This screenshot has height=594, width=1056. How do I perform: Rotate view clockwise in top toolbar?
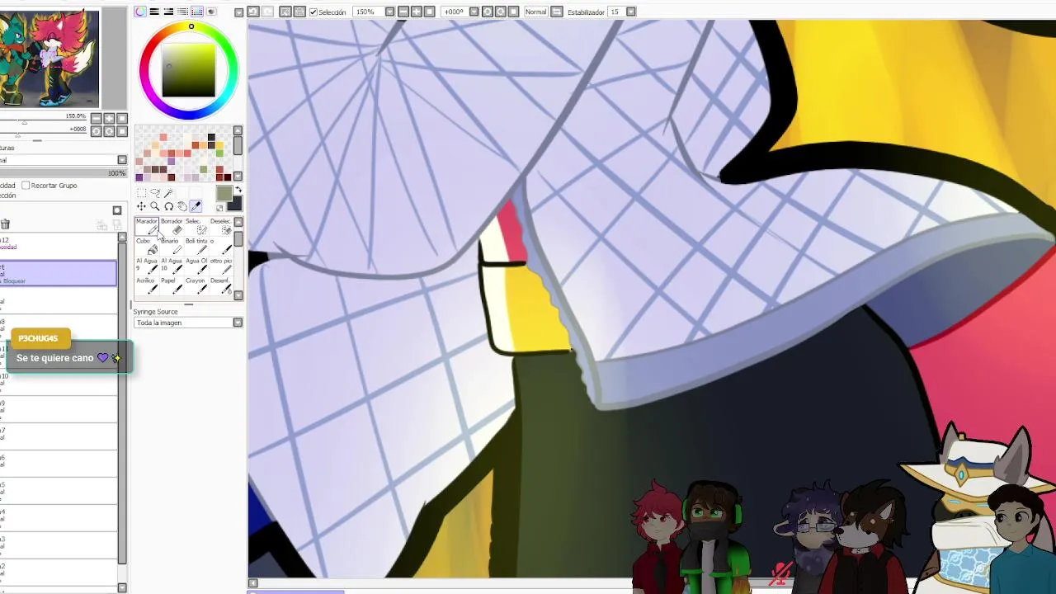pyautogui.click(x=501, y=12)
